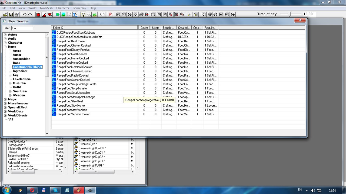Toggle the light bulb brighten icon
The width and height of the screenshot is (346, 194).
pos(83,14)
